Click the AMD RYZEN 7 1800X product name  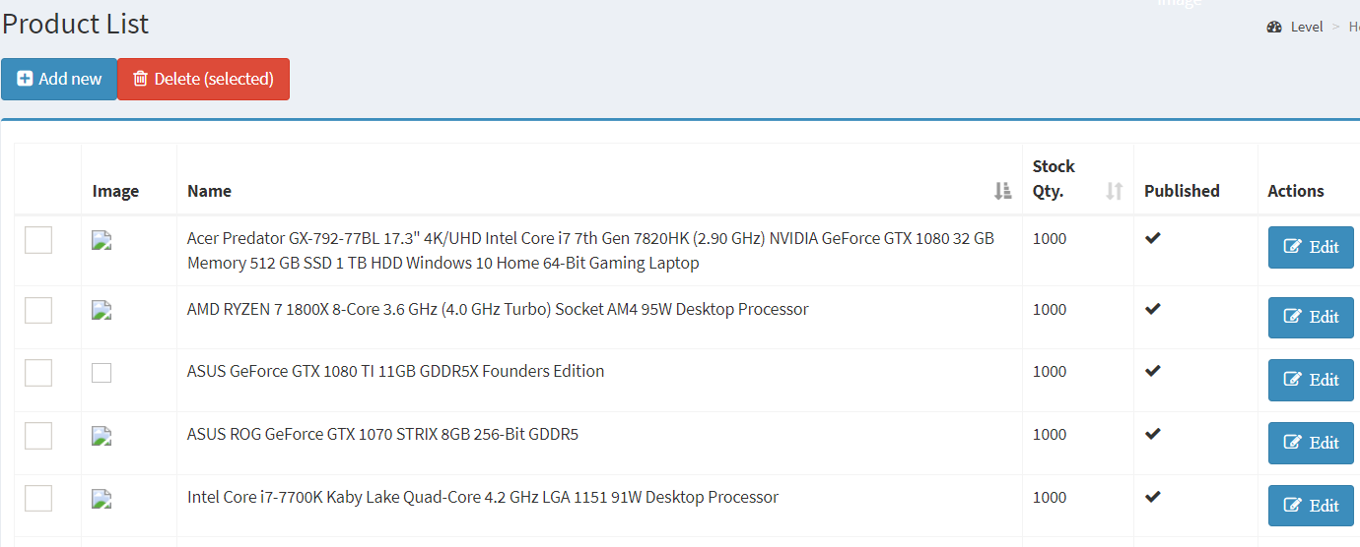point(498,309)
